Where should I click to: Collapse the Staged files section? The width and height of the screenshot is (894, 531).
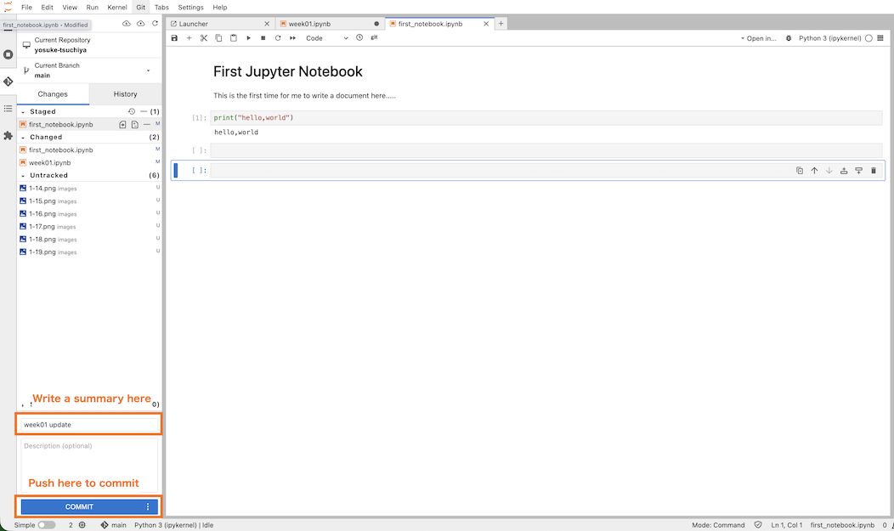pyautogui.click(x=23, y=111)
